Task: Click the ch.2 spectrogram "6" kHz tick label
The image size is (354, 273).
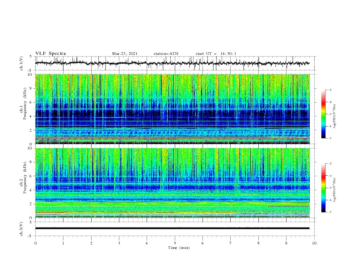Action: click(x=31, y=176)
